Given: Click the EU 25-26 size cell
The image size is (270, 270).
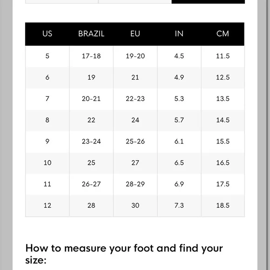Looking at the screenshot, I should tap(135, 142).
